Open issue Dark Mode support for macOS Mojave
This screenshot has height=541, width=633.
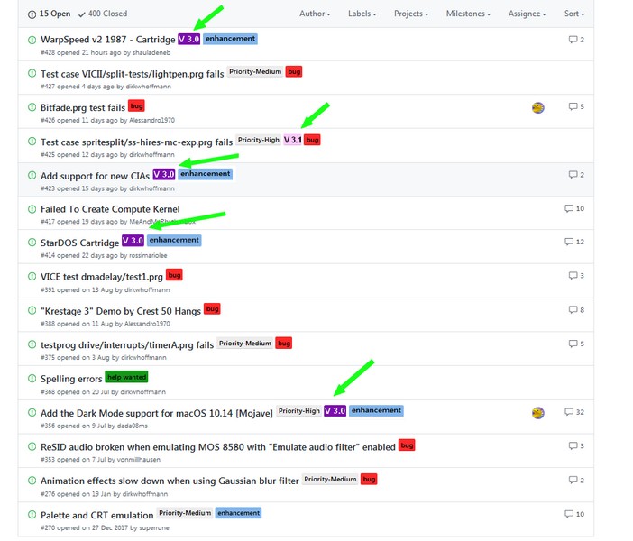[x=157, y=414]
